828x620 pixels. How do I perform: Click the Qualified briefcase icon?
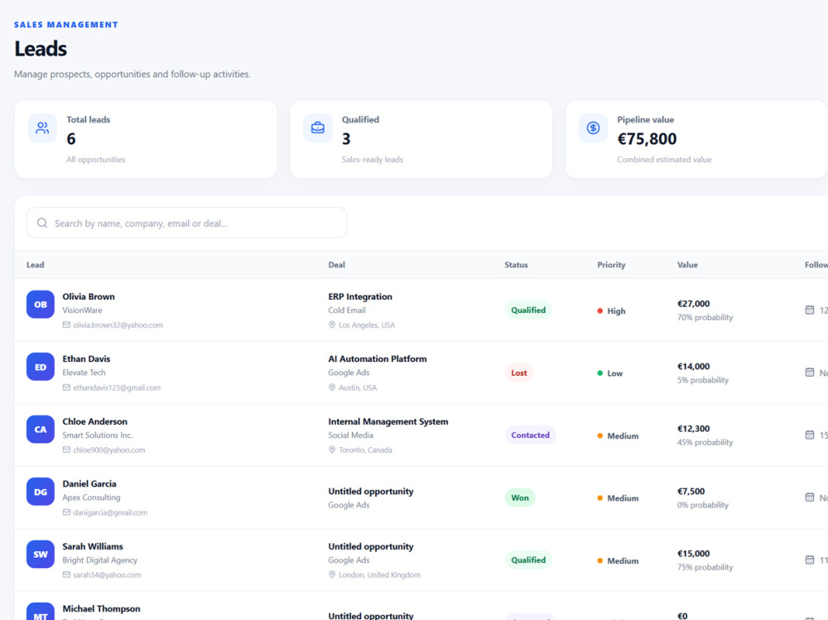point(318,127)
